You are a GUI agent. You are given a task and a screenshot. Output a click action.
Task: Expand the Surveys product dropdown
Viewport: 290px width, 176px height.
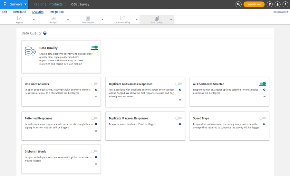[25, 4]
